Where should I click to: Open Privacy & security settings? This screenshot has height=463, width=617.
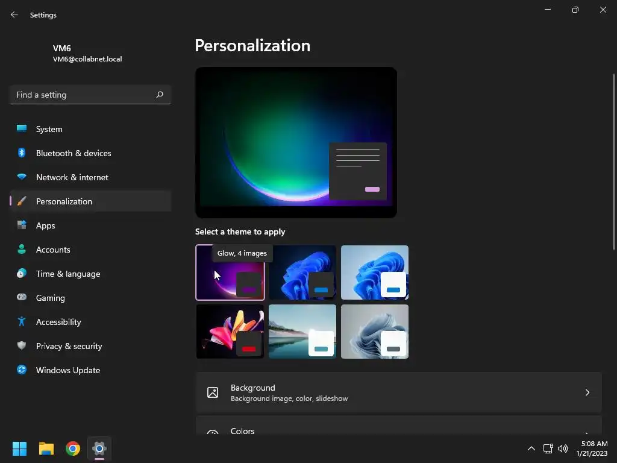pyautogui.click(x=90, y=346)
